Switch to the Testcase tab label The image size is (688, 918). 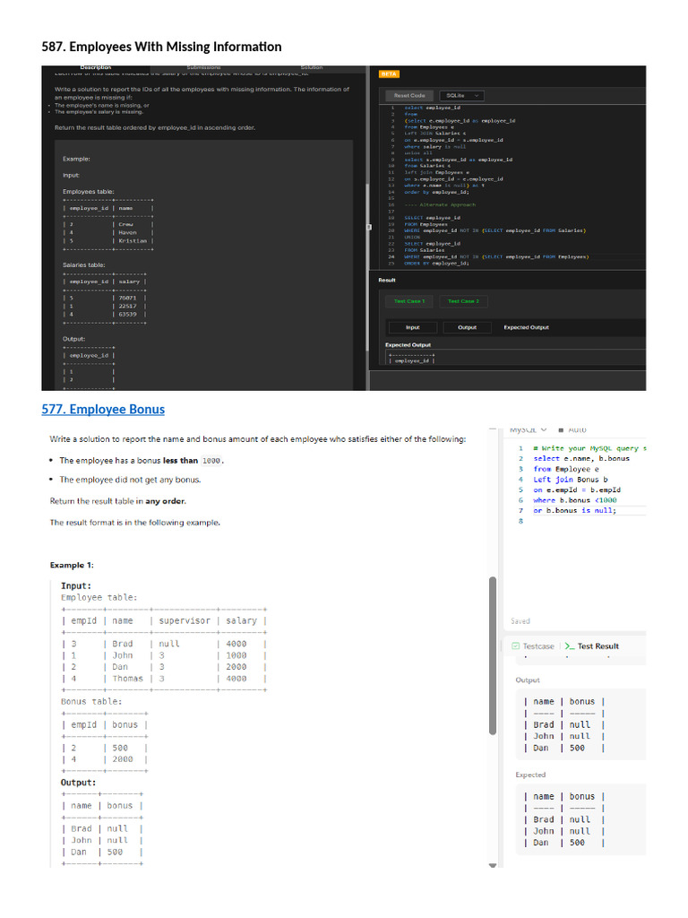coord(538,646)
